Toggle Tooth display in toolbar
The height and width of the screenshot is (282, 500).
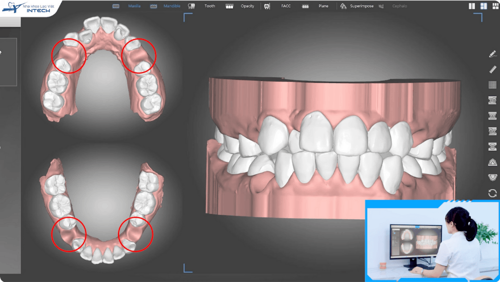point(201,6)
